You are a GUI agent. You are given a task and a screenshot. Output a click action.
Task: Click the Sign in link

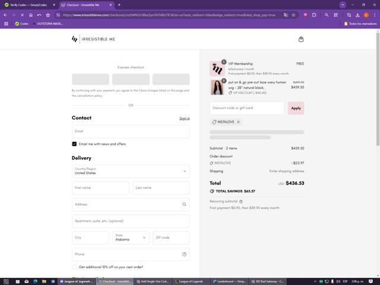[185, 118]
